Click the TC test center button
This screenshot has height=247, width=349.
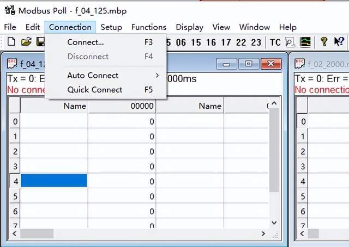[275, 42]
